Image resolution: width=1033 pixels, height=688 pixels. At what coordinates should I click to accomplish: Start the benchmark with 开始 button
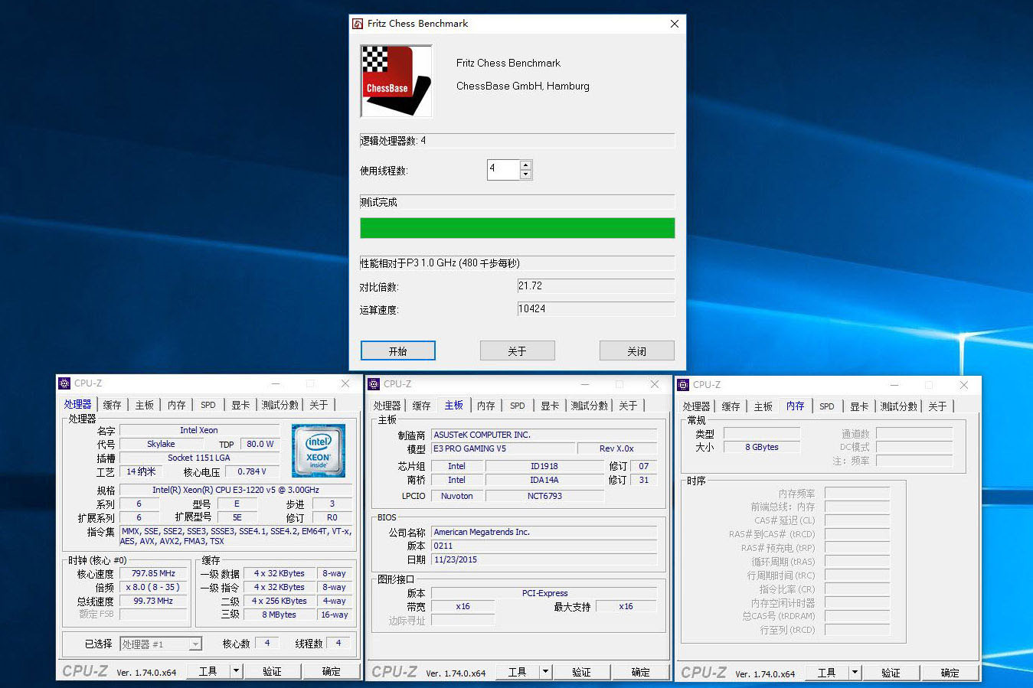(x=398, y=351)
